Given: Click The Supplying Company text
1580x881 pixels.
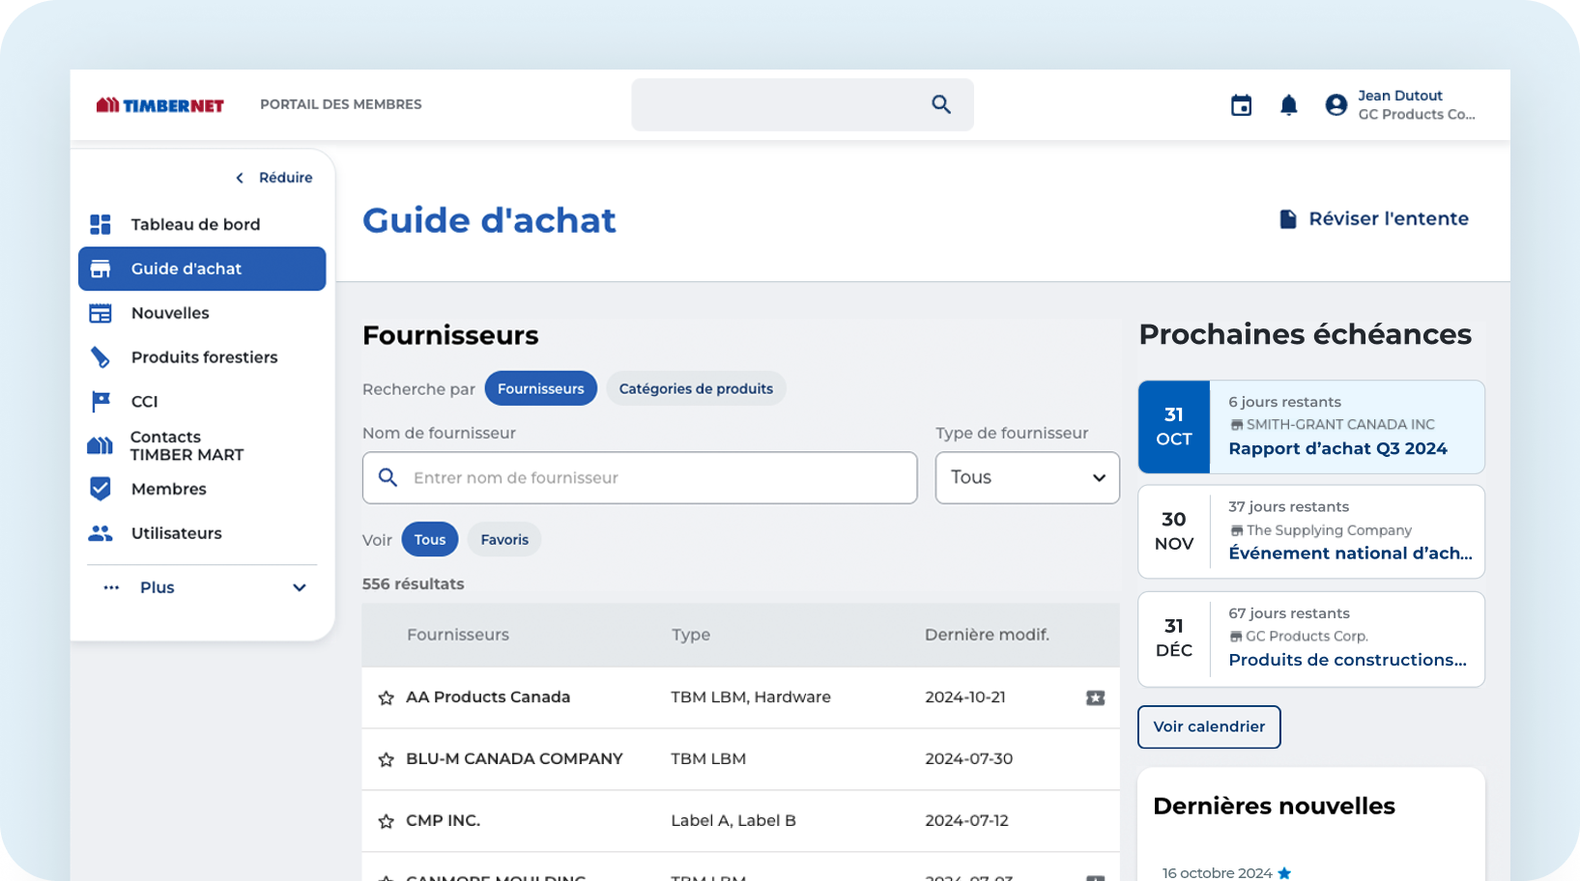Looking at the screenshot, I should point(1329,530).
